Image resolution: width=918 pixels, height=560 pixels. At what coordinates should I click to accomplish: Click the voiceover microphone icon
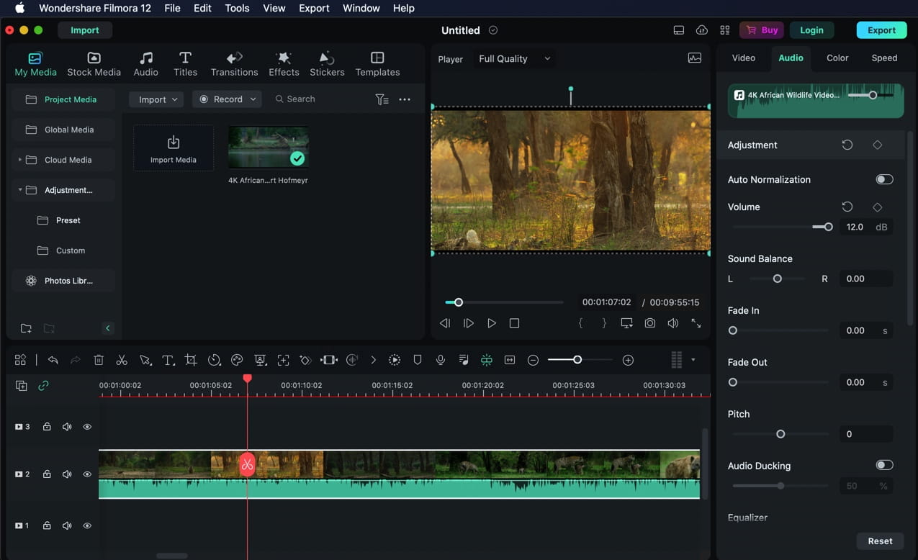(441, 360)
